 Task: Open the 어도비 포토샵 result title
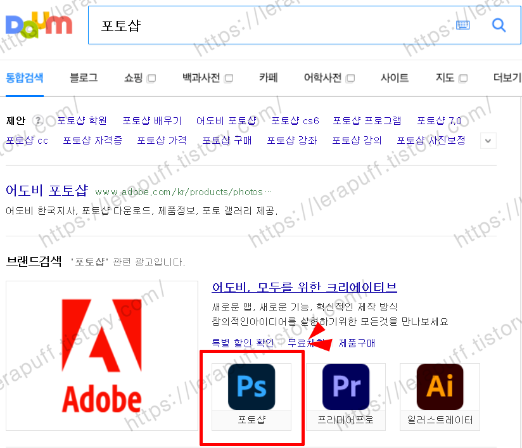click(47, 191)
